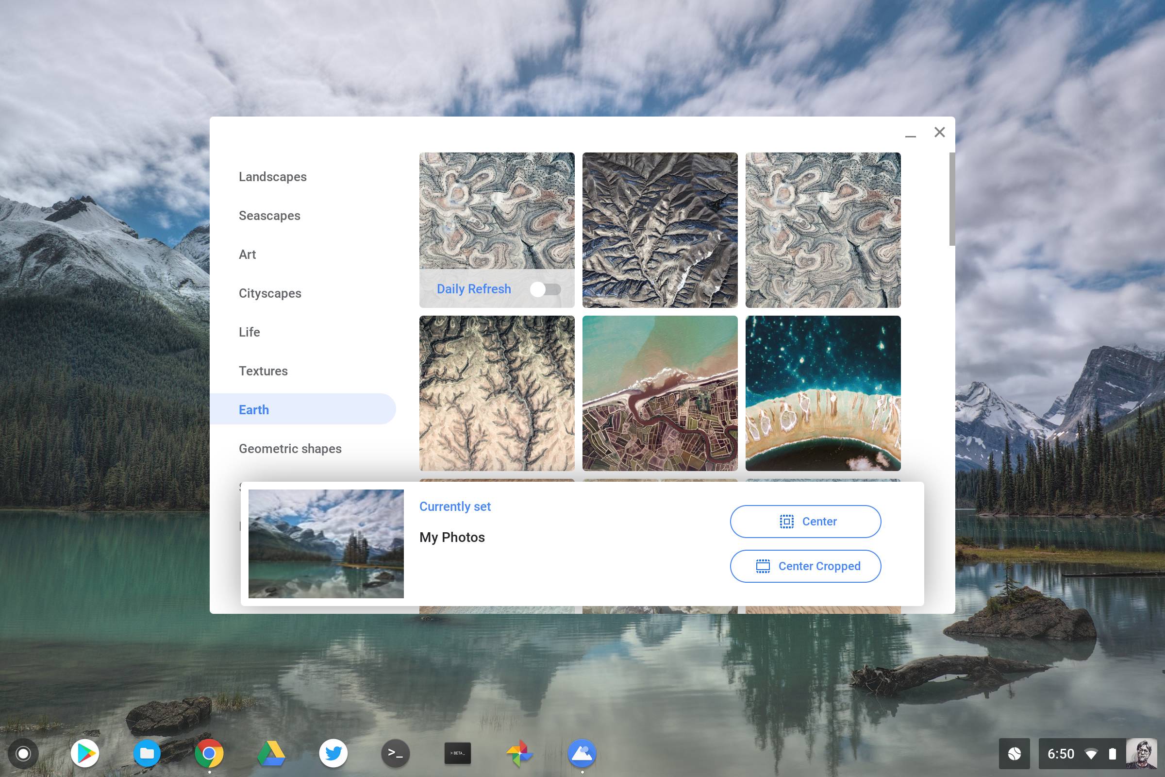1165x777 pixels.
Task: Launch the Terminal app in shelf
Action: (x=395, y=753)
